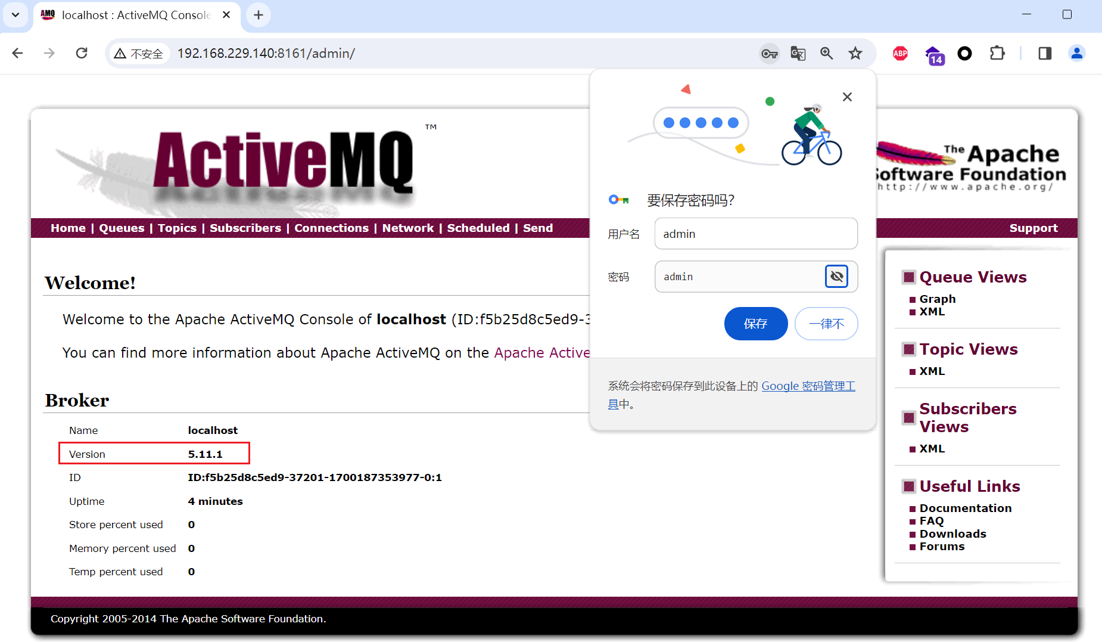Open the Adblock Plus extension icon
Viewport: 1102px width, 642px height.
[x=900, y=54]
